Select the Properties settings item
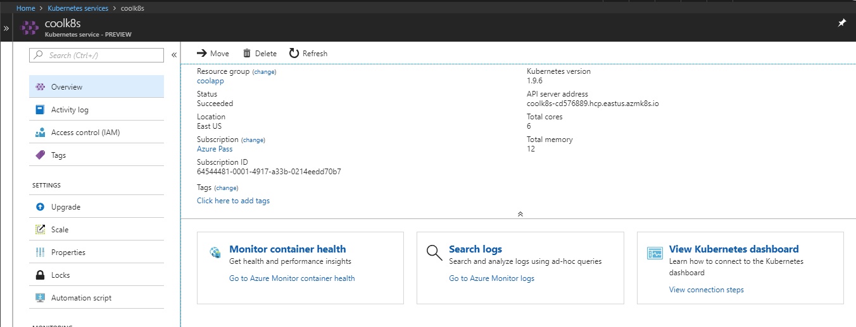 point(96,253)
